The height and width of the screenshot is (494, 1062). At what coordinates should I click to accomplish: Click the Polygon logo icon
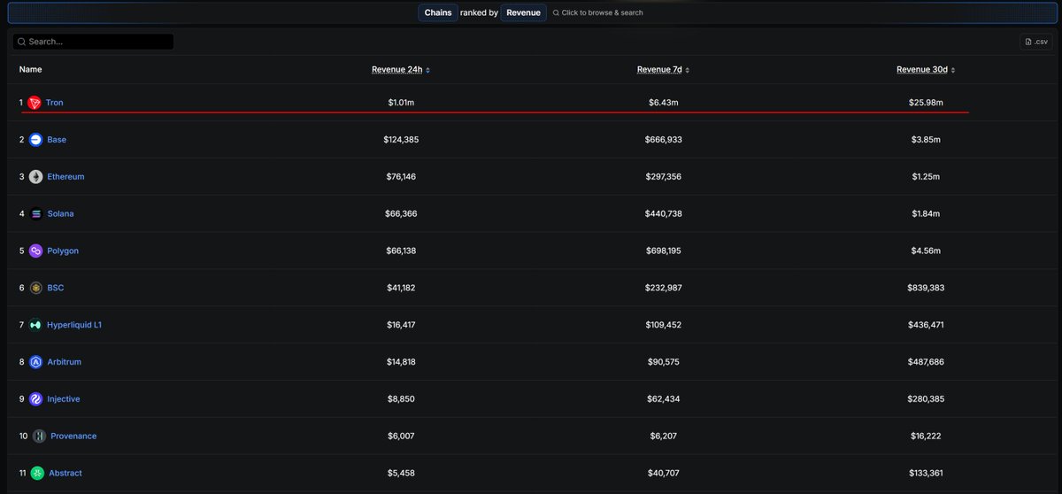click(35, 251)
